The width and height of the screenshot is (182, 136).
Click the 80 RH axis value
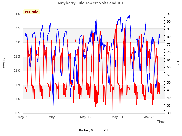(x=169, y=37)
